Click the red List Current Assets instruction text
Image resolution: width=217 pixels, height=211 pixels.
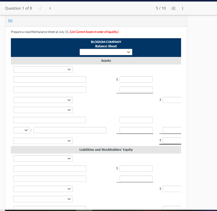pyautogui.click(x=94, y=32)
